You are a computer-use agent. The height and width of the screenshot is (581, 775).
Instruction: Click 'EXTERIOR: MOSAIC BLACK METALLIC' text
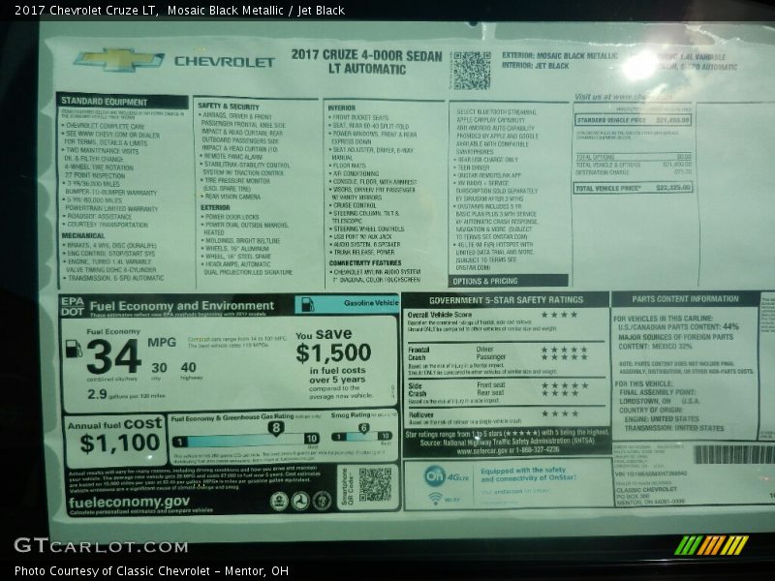coord(560,56)
